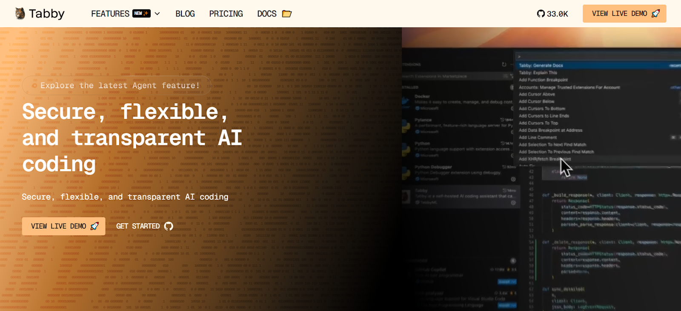Click the Tabby cat logo icon
The width and height of the screenshot is (681, 311).
[x=20, y=14]
